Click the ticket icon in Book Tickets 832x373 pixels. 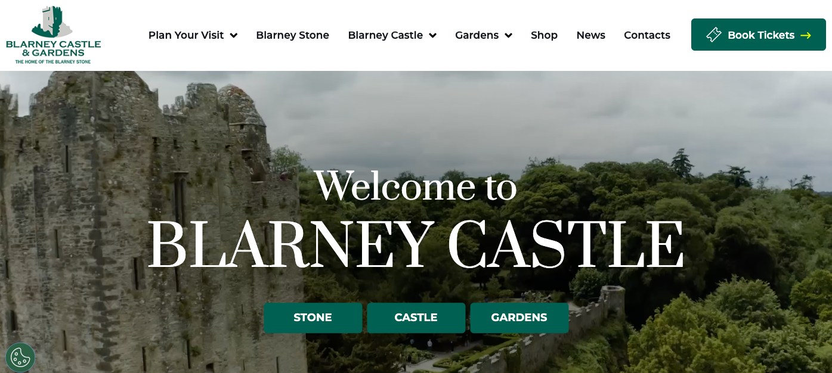713,35
